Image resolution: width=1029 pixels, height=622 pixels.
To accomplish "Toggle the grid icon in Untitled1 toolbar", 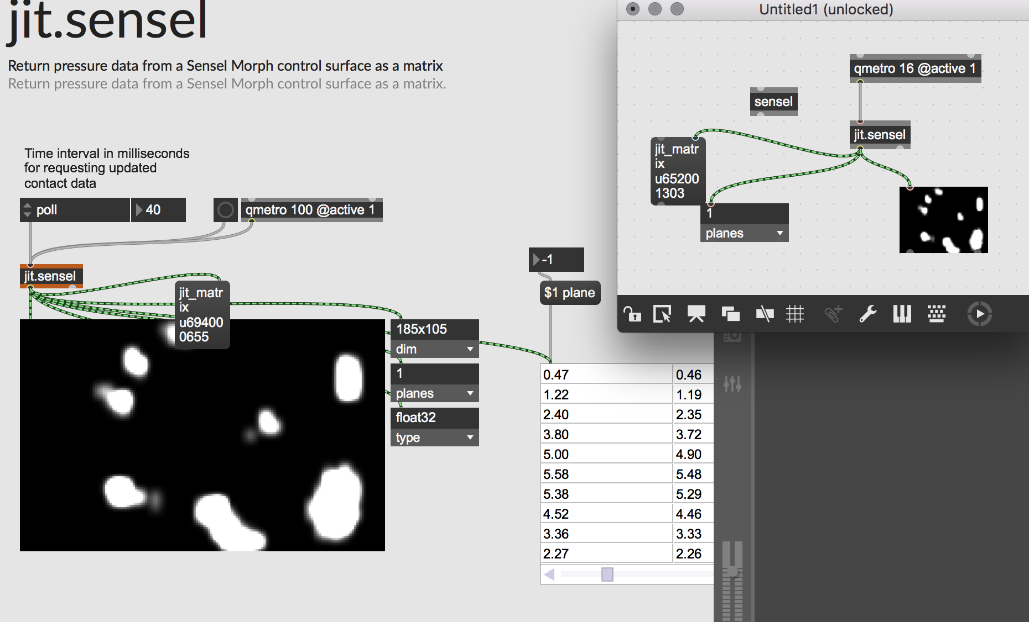I will (795, 314).
